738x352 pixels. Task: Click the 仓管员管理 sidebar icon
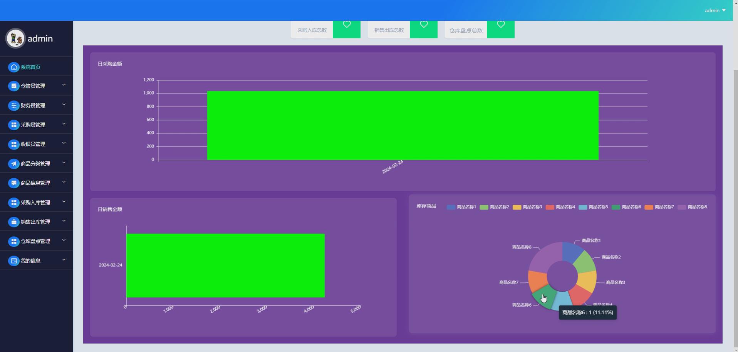tap(14, 86)
